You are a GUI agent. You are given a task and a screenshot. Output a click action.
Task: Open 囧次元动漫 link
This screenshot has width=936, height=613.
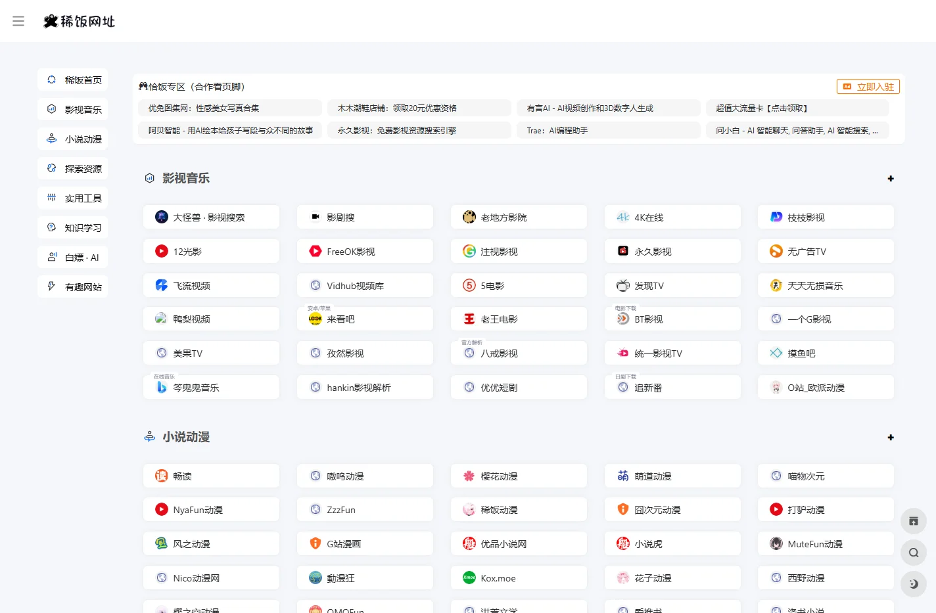(672, 509)
